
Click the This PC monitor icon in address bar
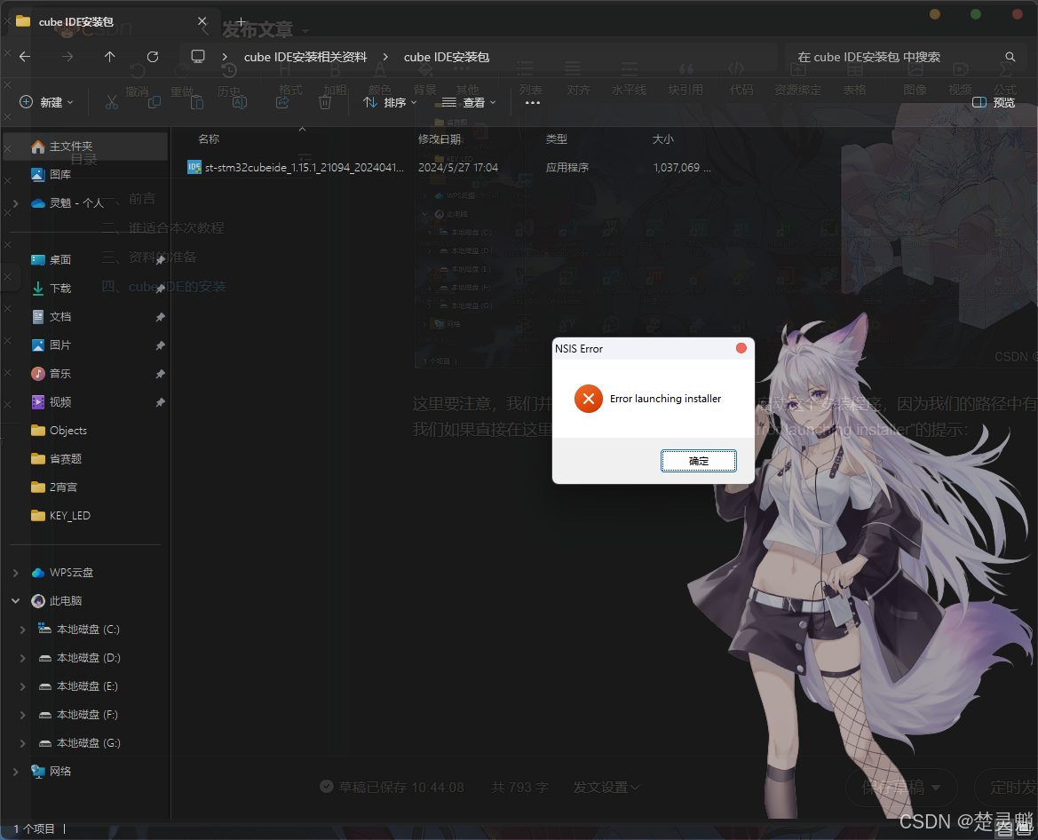(x=198, y=56)
